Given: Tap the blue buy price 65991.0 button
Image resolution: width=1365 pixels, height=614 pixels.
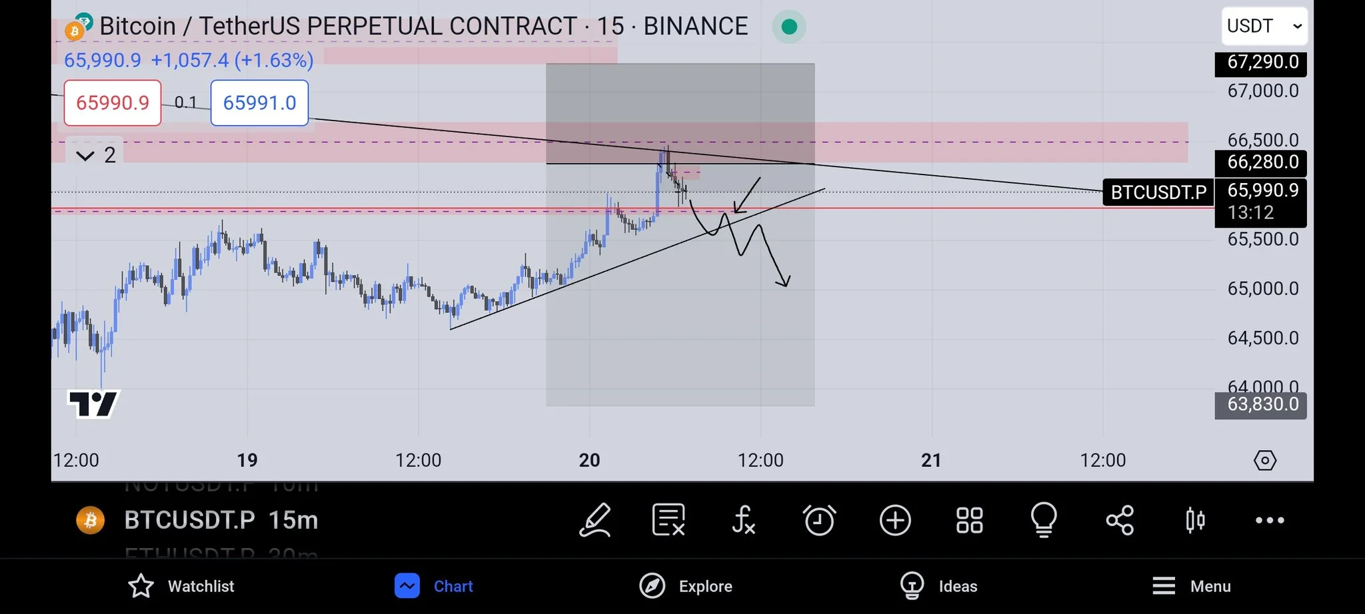Looking at the screenshot, I should click(x=259, y=103).
